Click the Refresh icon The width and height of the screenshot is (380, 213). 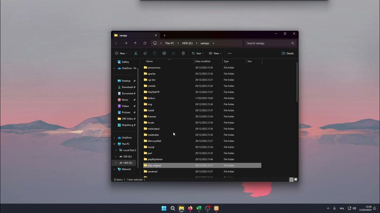tap(145, 43)
